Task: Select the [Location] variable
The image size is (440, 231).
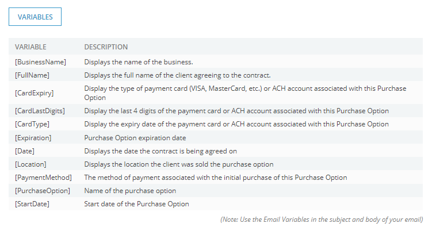Action: 30,164
